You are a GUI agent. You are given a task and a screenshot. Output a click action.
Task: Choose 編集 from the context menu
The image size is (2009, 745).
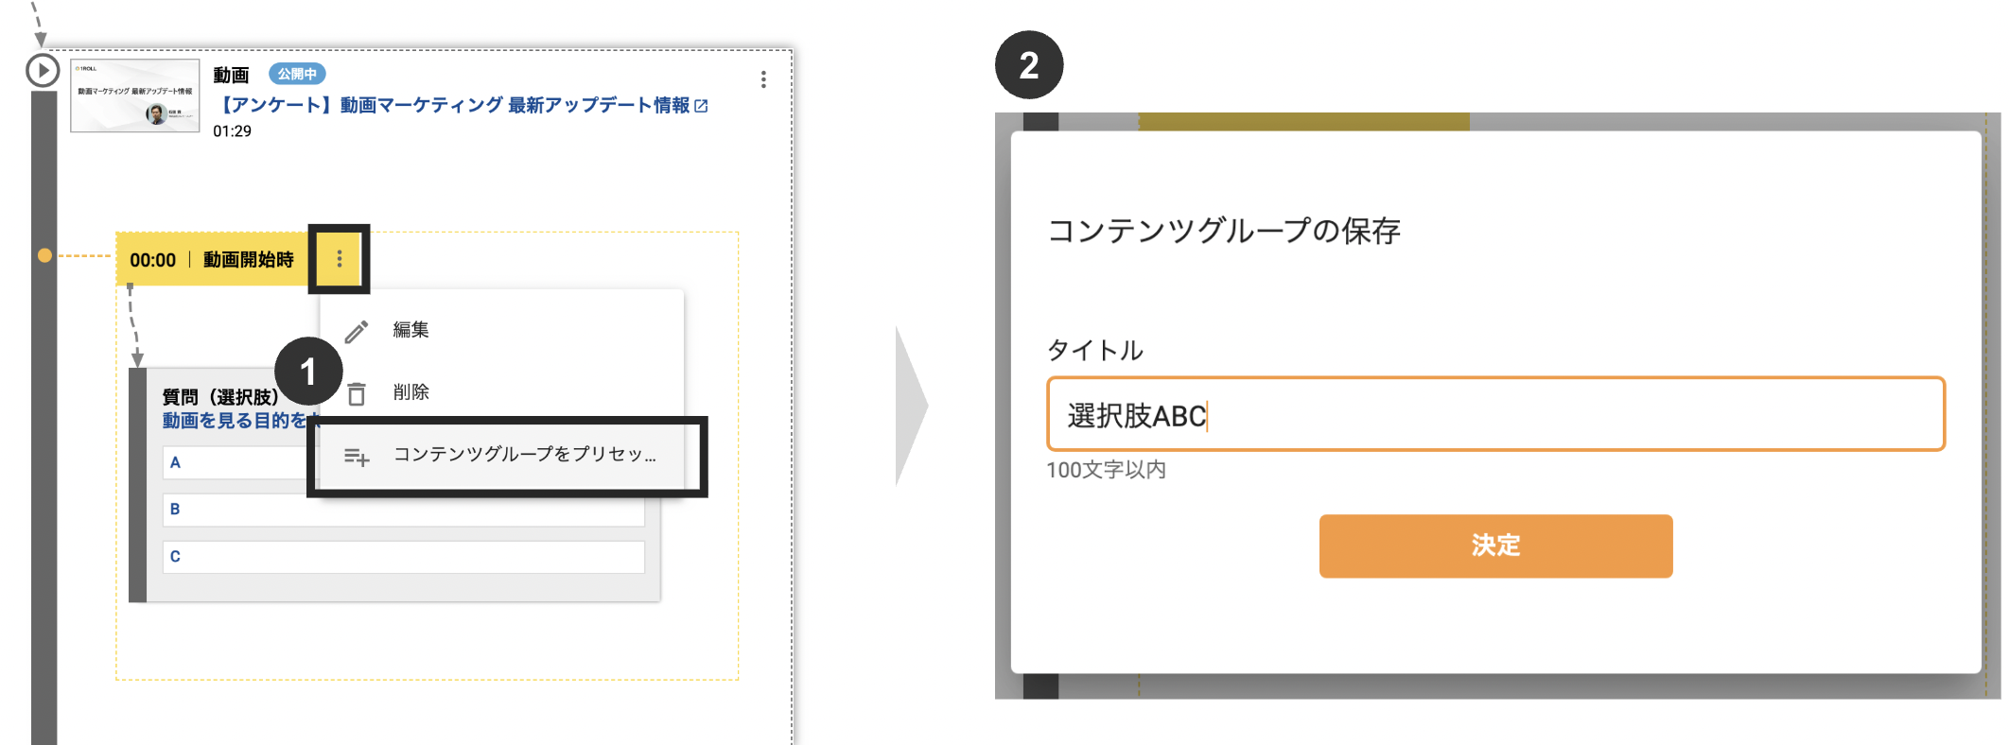(411, 330)
